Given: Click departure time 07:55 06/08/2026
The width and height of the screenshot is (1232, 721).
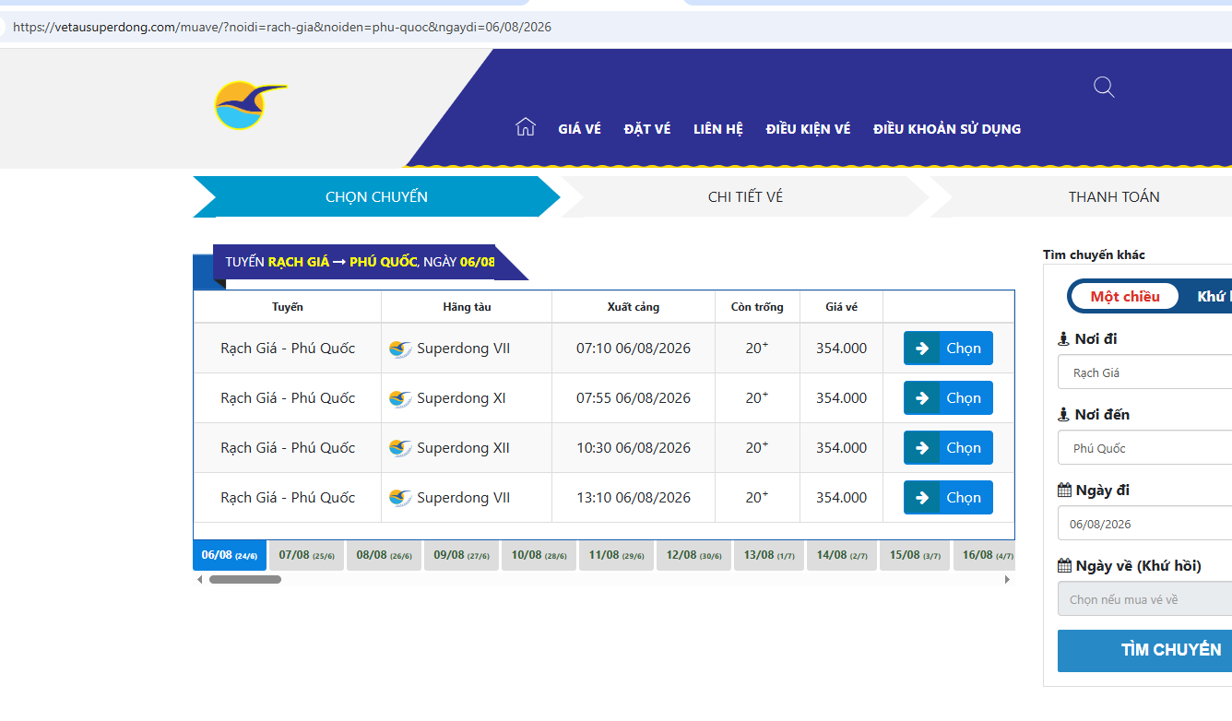Looking at the screenshot, I should [x=634, y=398].
